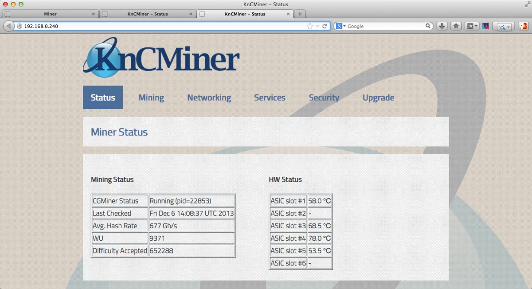Switch to the Miner browser tab

(x=50, y=14)
